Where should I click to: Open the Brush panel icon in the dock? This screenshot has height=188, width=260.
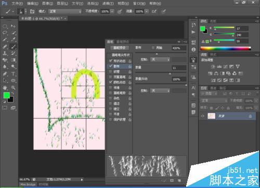tap(193, 60)
